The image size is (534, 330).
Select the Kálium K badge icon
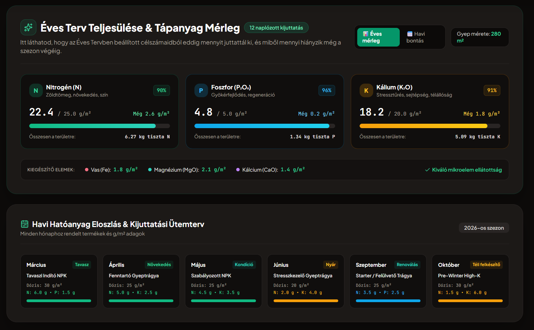pyautogui.click(x=366, y=90)
